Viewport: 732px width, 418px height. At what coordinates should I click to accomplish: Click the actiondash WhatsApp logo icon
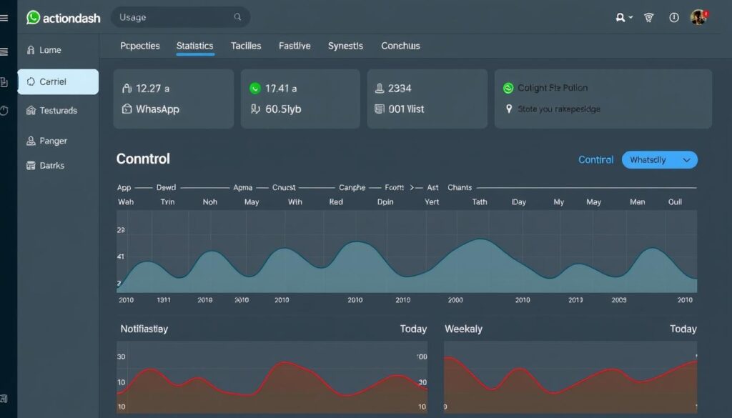(x=33, y=17)
